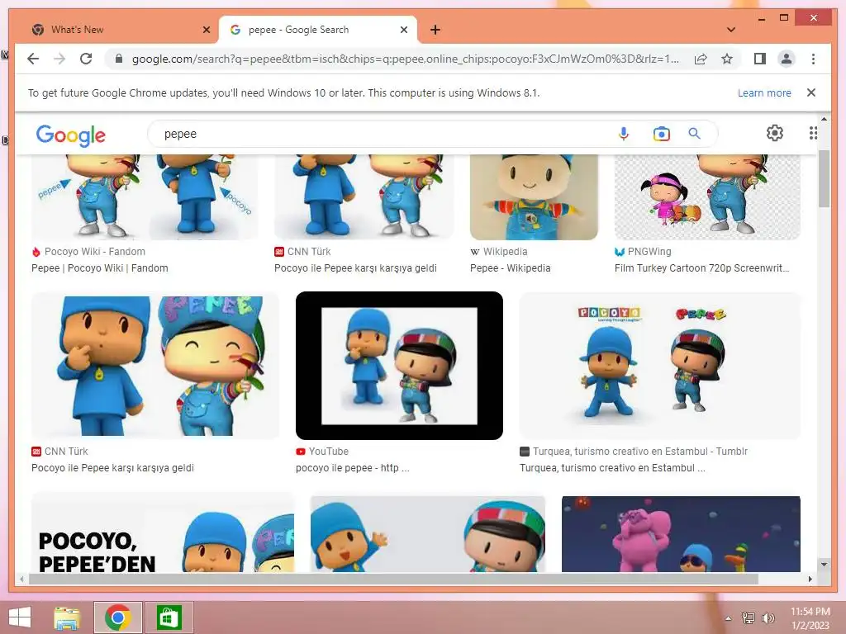Open the Film Turkey Cartoon 720p result
846x634 pixels.
(x=702, y=268)
